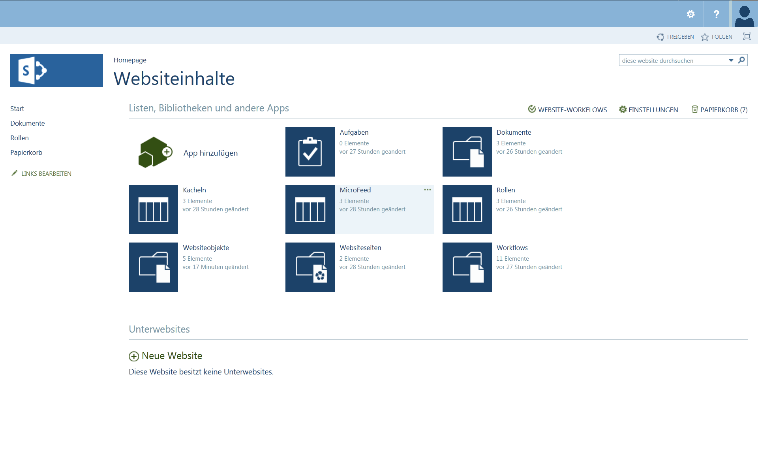Open the Aufgaben tasks tile icon

pyautogui.click(x=310, y=152)
